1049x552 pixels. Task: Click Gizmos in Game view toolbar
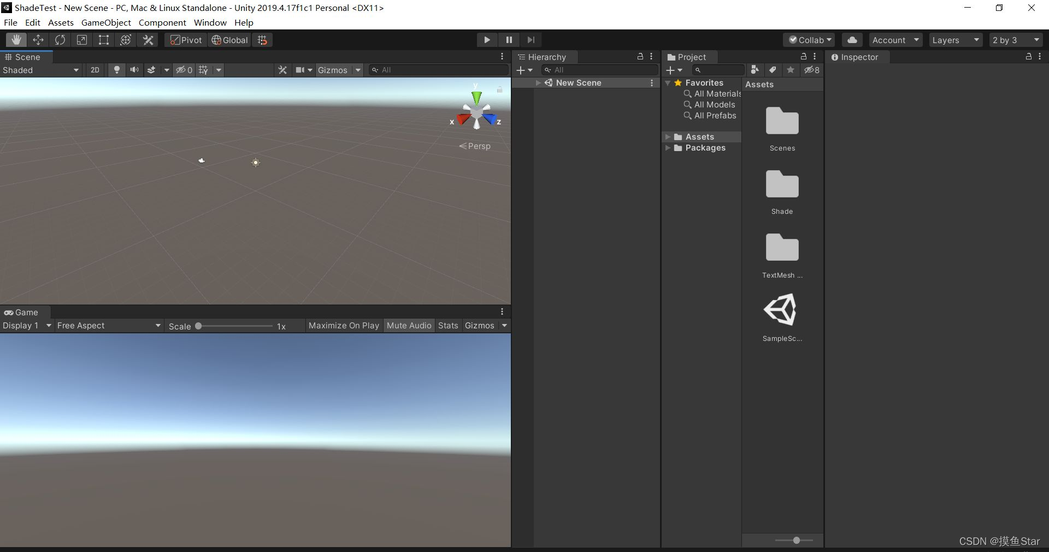480,326
